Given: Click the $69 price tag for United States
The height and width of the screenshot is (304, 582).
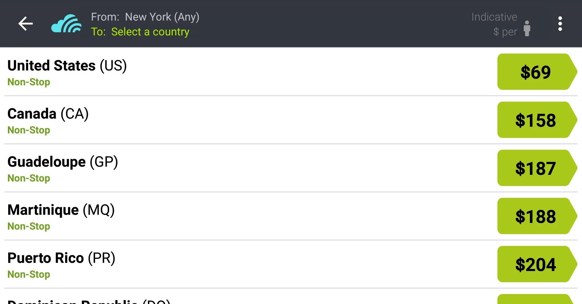Looking at the screenshot, I should click(535, 72).
